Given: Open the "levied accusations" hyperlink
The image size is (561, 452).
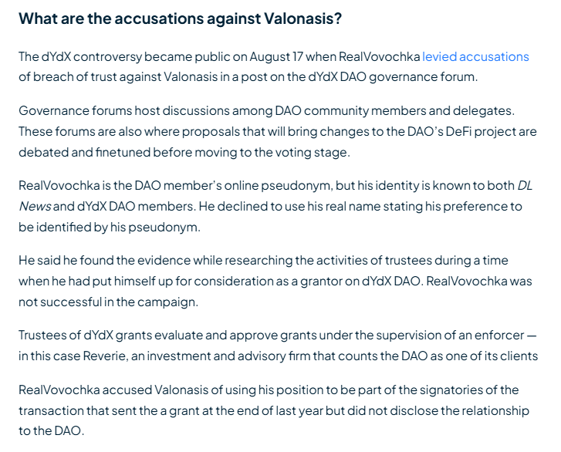Looking at the screenshot, I should coord(475,57).
